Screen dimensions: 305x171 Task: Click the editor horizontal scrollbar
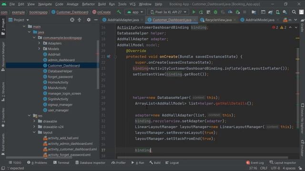(202, 158)
